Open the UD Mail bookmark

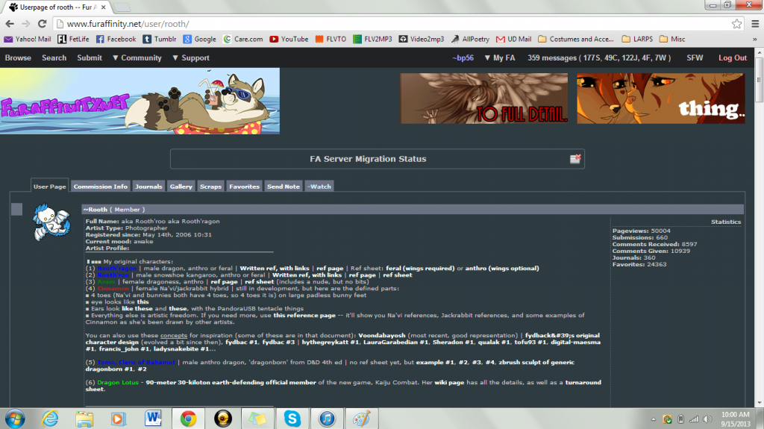513,39
